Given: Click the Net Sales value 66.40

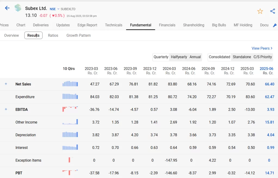Looking at the screenshot, I should pyautogui.click(x=270, y=84).
